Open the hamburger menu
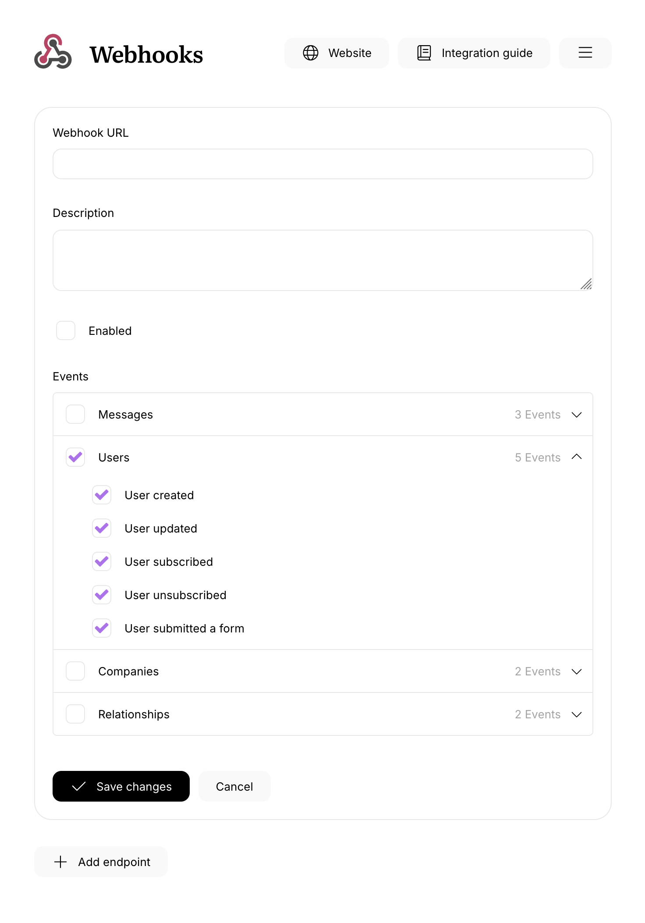 coord(585,53)
